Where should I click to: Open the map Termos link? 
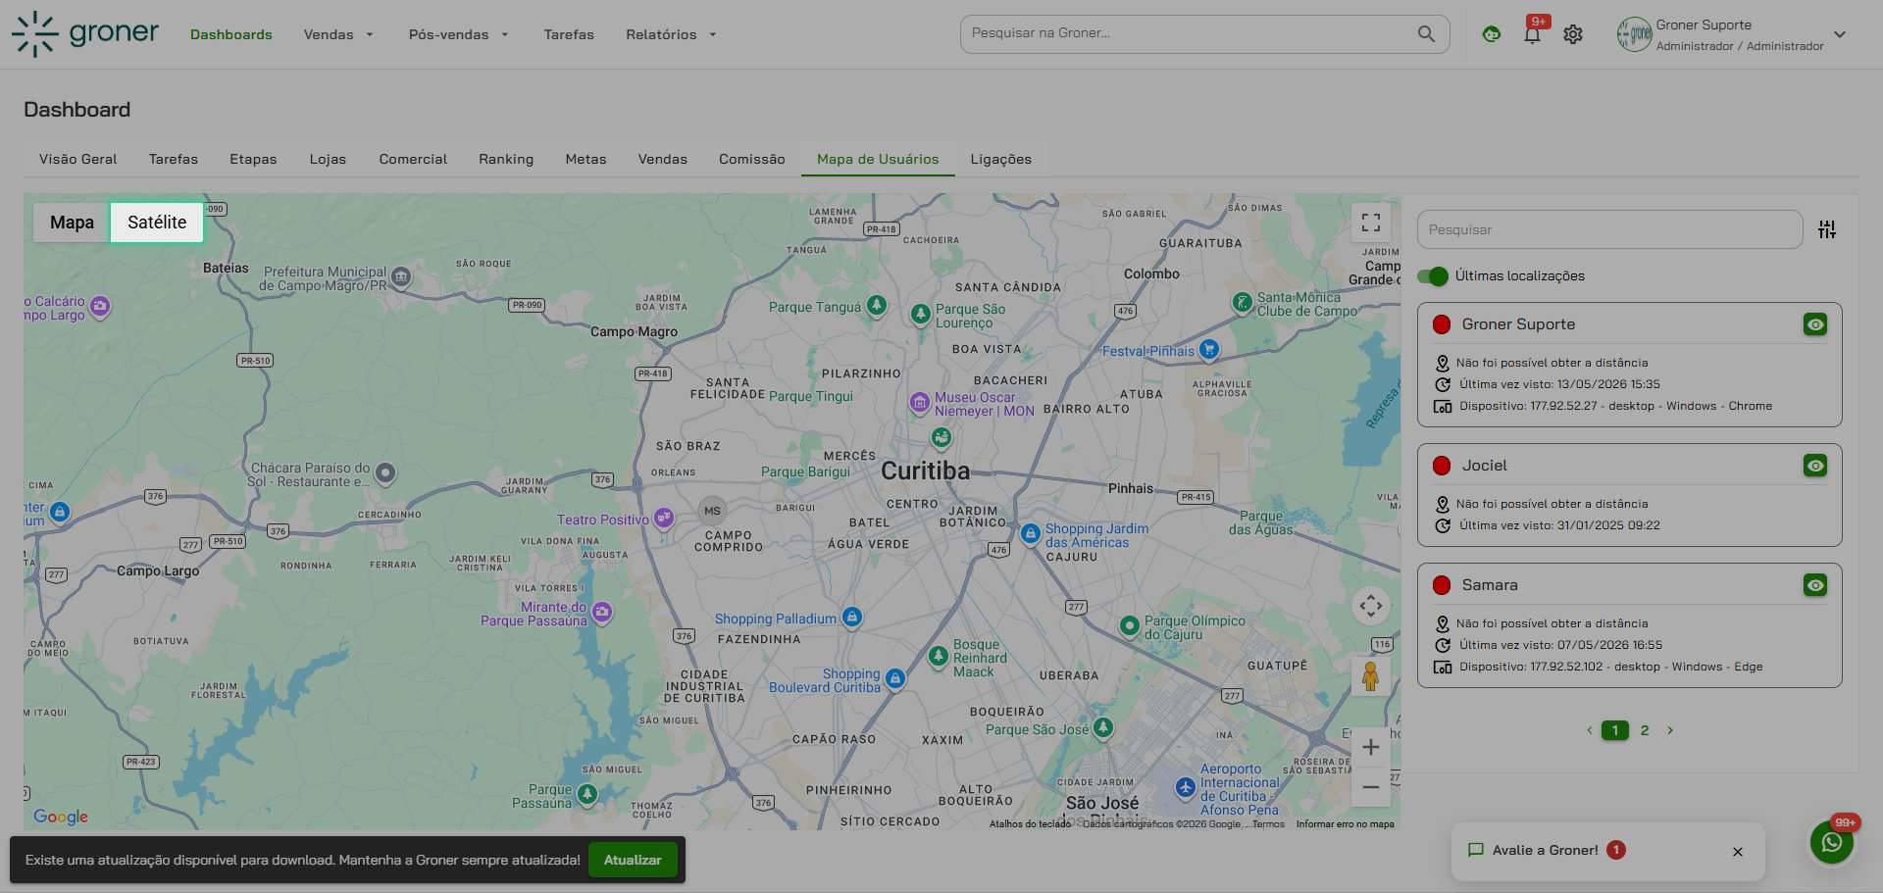click(1268, 824)
